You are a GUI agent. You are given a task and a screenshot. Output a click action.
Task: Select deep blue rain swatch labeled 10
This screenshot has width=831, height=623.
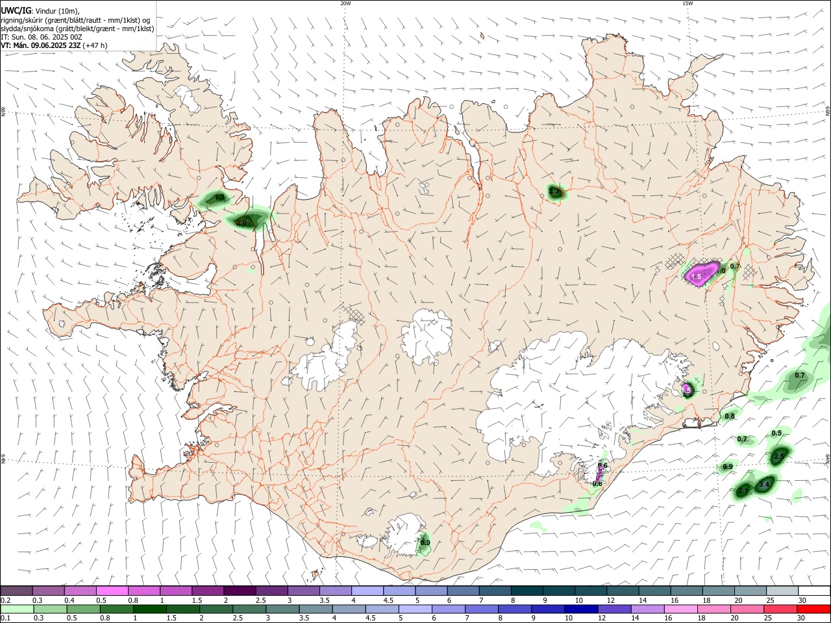pyautogui.click(x=581, y=609)
